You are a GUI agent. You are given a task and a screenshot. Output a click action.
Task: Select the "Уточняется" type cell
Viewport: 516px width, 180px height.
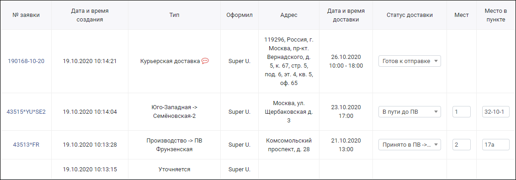tap(175, 169)
